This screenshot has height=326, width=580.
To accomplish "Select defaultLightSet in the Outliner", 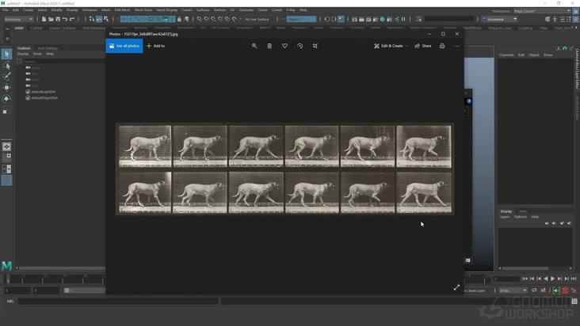I will (x=44, y=92).
